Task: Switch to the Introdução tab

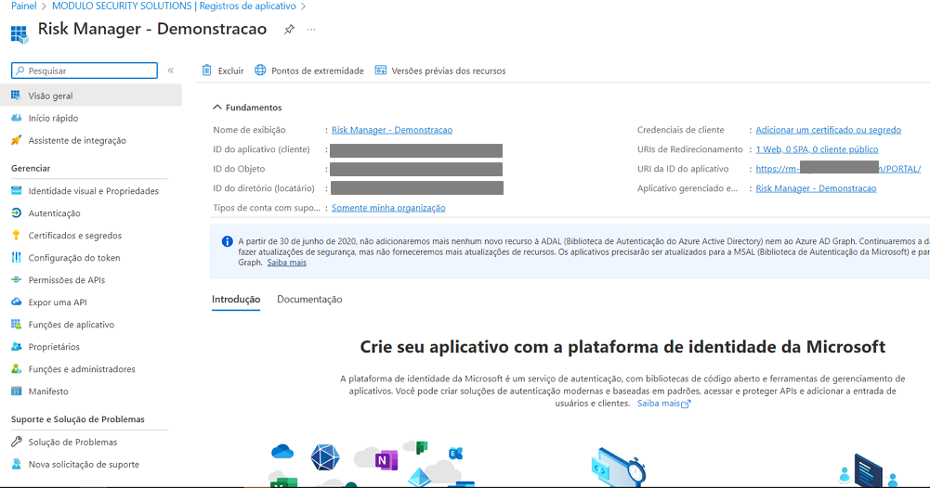Action: point(236,299)
